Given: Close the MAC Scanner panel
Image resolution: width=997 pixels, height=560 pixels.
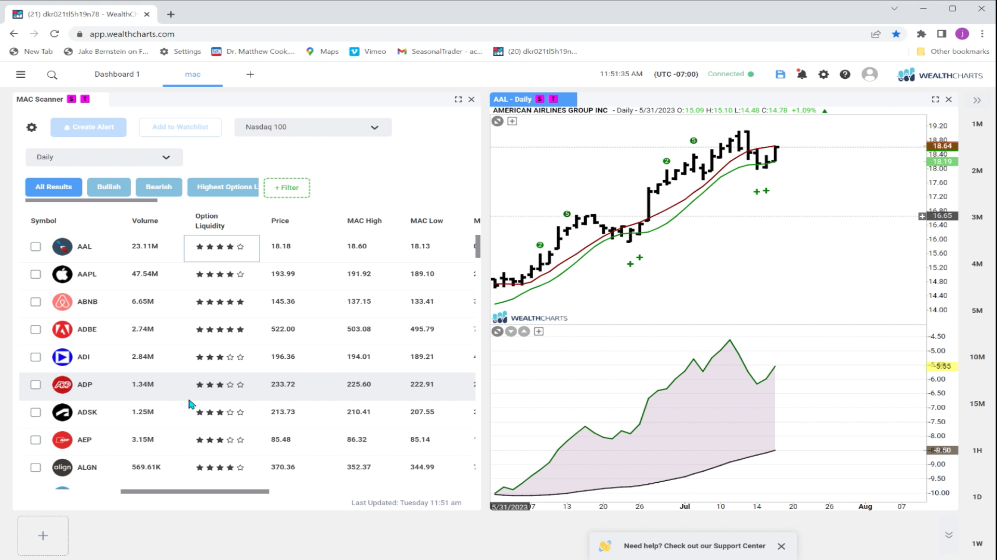Looking at the screenshot, I should (471, 100).
